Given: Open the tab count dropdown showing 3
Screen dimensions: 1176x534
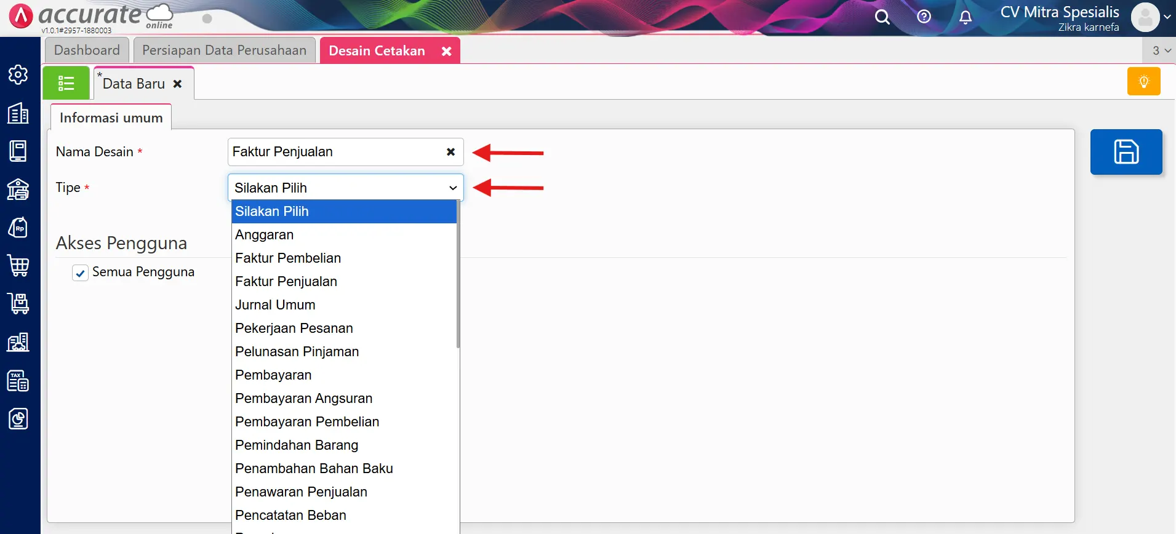Looking at the screenshot, I should point(1161,50).
